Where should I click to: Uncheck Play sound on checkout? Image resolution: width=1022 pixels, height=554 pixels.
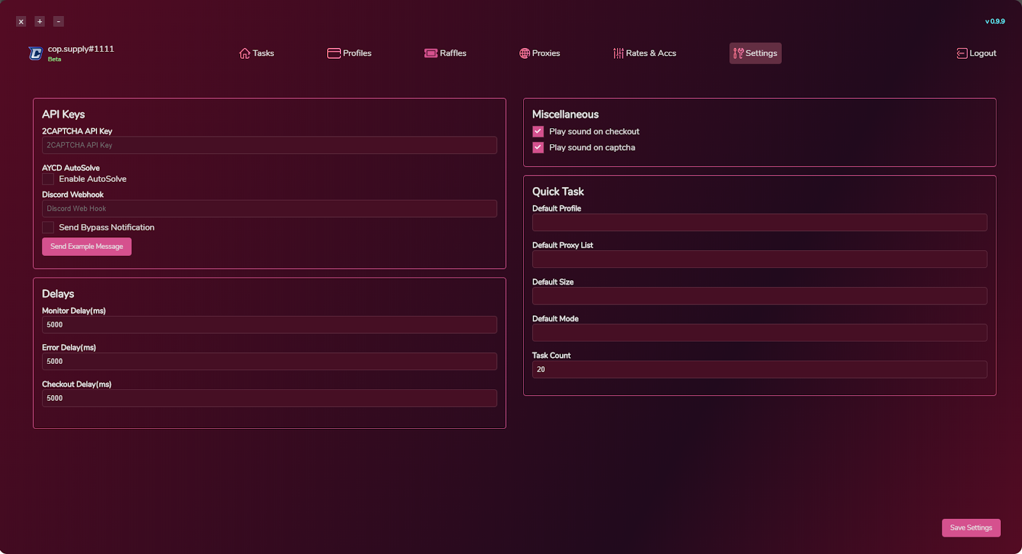coord(538,131)
